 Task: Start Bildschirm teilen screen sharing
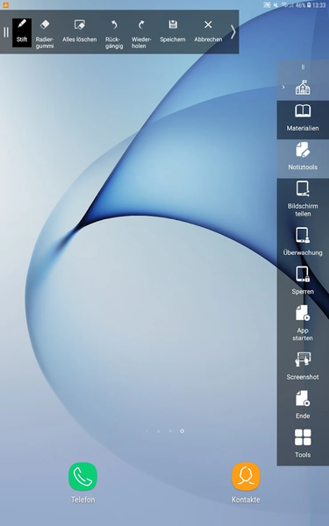coord(303,199)
